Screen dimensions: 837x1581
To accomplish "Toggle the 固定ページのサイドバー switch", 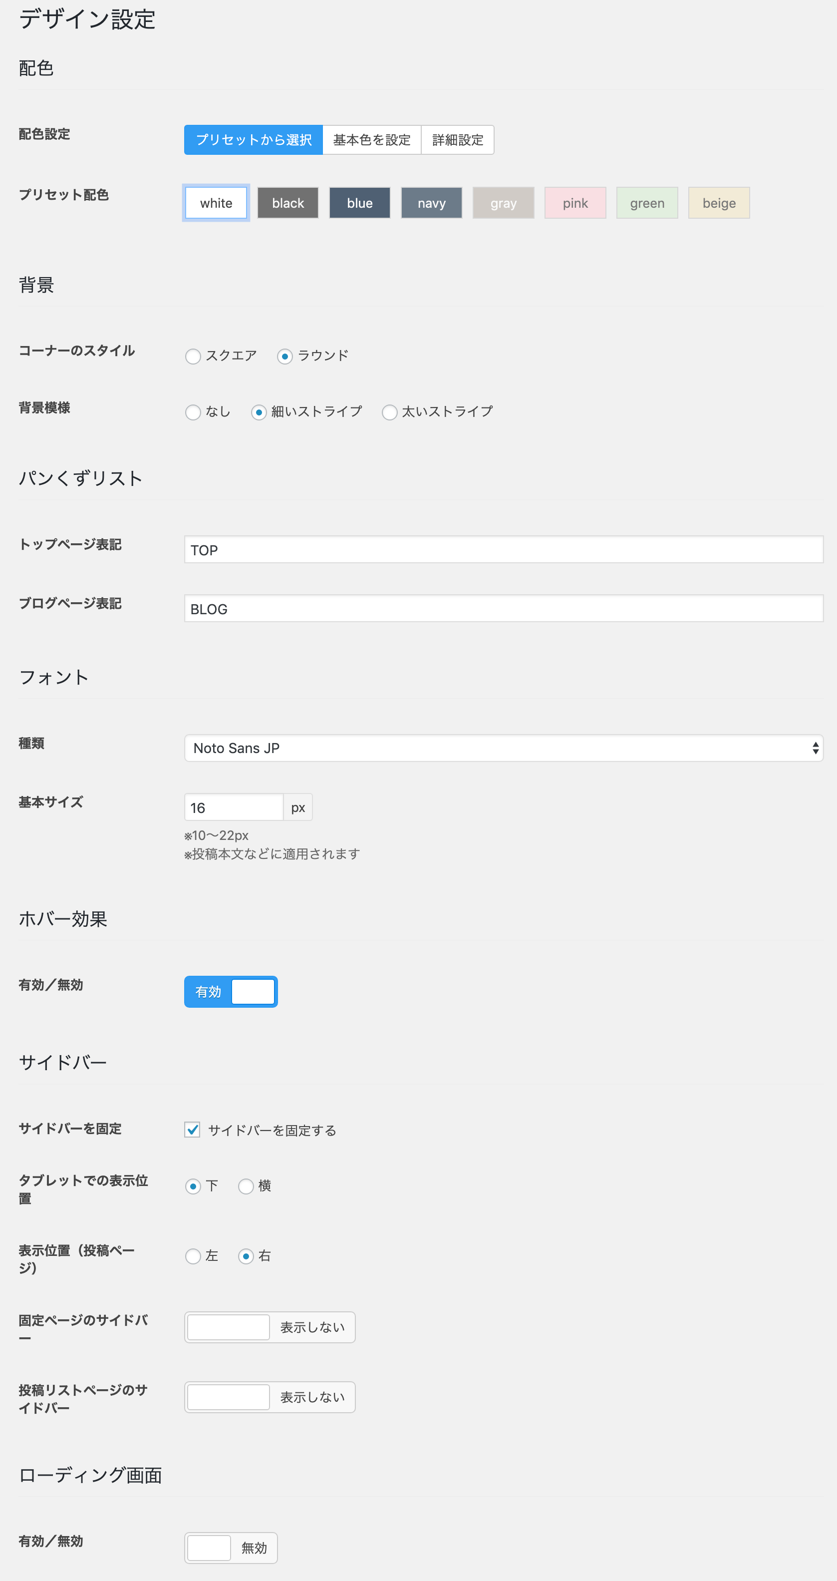I will pyautogui.click(x=270, y=1327).
